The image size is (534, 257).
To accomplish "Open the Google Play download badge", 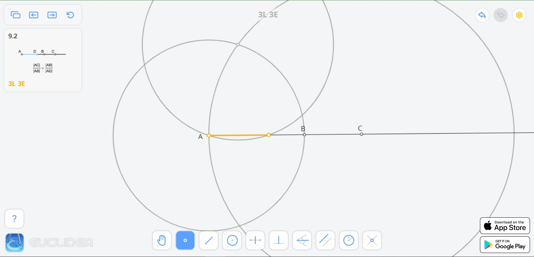I will tap(505, 245).
